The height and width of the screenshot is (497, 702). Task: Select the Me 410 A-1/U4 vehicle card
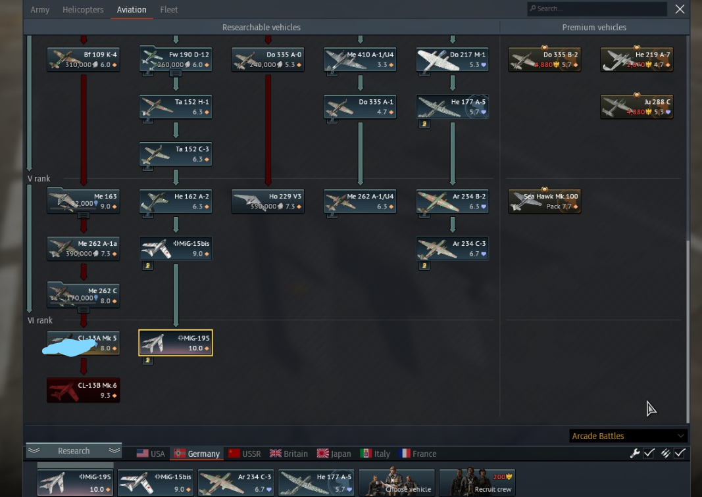tap(360, 59)
